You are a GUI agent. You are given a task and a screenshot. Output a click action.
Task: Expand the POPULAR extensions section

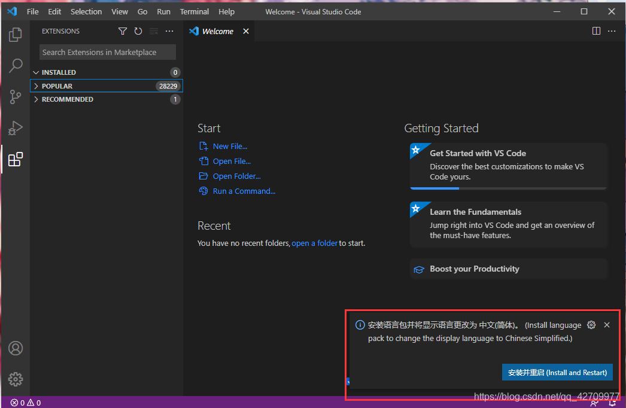click(107, 86)
